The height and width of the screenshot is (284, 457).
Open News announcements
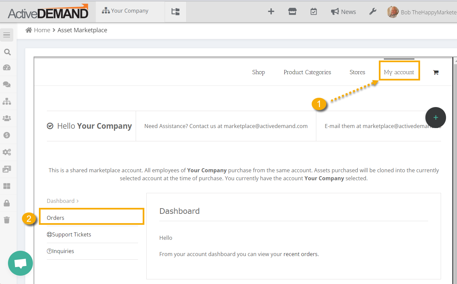click(344, 12)
